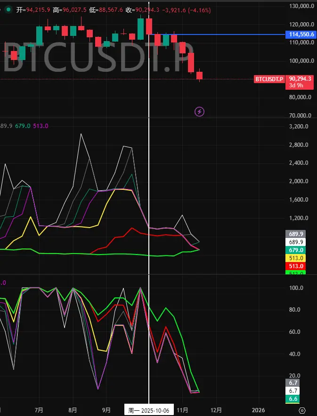Screen dimensions: 317x416
Task: Click 80,000.0 on the price axis
Action: [x=300, y=97]
